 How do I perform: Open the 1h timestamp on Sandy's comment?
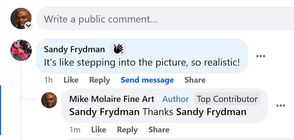[48, 80]
